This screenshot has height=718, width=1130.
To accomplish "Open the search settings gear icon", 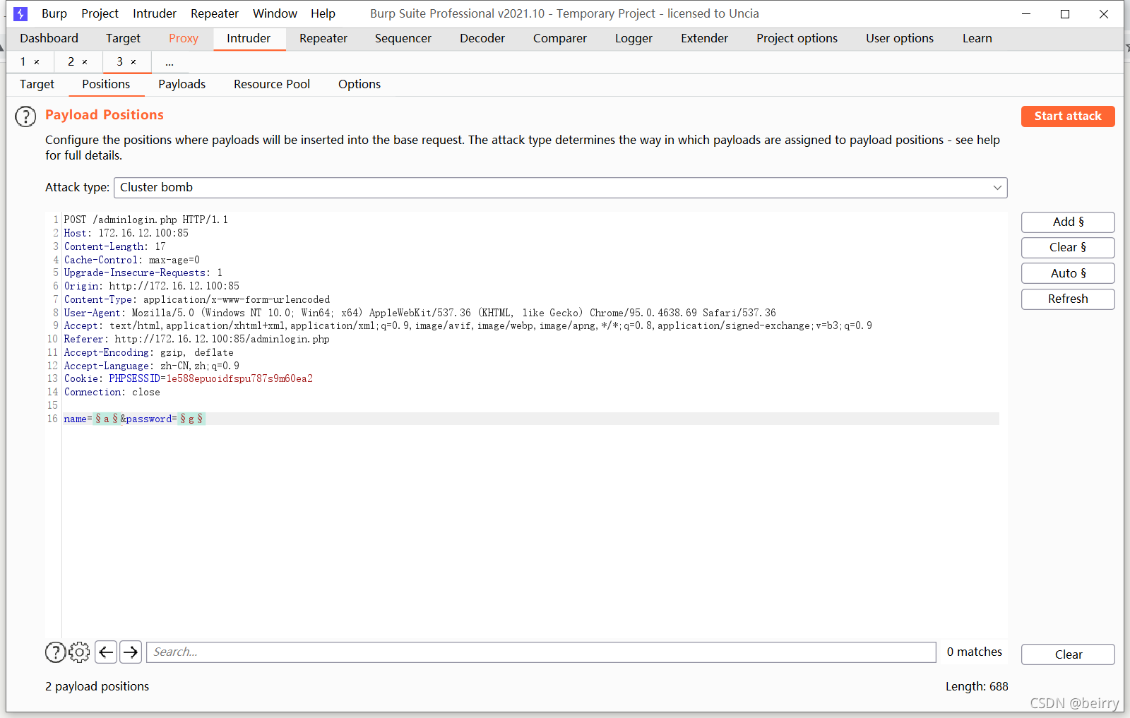I will click(x=79, y=652).
